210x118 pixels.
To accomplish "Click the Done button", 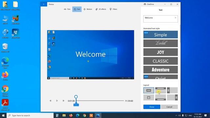I will point(152,107).
